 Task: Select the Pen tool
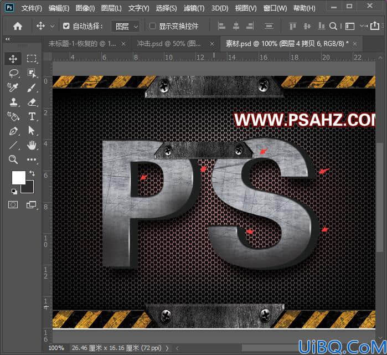tap(13, 131)
